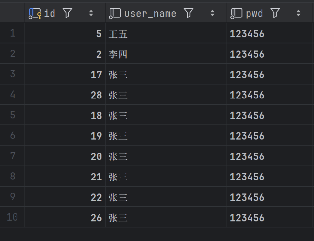The width and height of the screenshot is (314, 241).
Task: Click the user_name cell 王五
Action: tap(166, 33)
